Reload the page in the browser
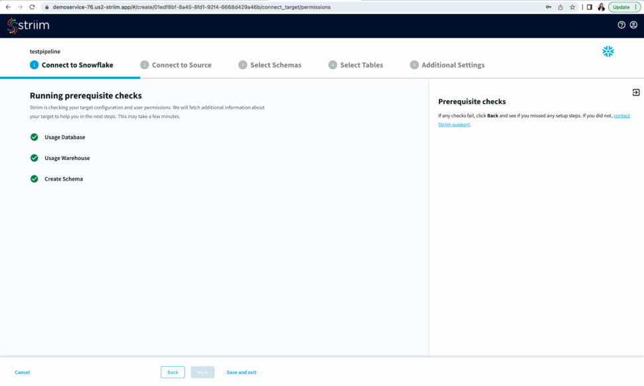Viewport: 644px width, 386px height. (x=32, y=7)
